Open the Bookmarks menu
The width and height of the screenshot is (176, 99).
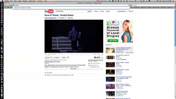pyautogui.click(x=32, y=1)
